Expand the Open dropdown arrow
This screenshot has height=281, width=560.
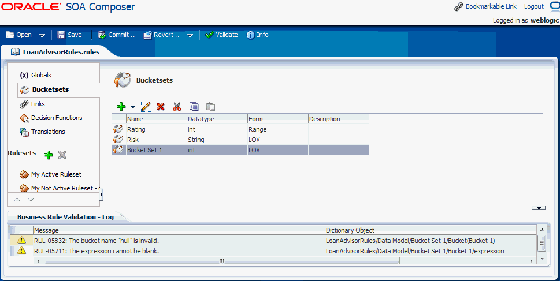coord(42,35)
